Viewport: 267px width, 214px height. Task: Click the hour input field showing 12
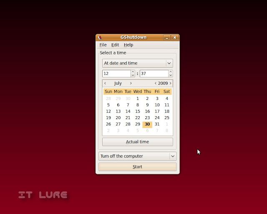point(117,74)
